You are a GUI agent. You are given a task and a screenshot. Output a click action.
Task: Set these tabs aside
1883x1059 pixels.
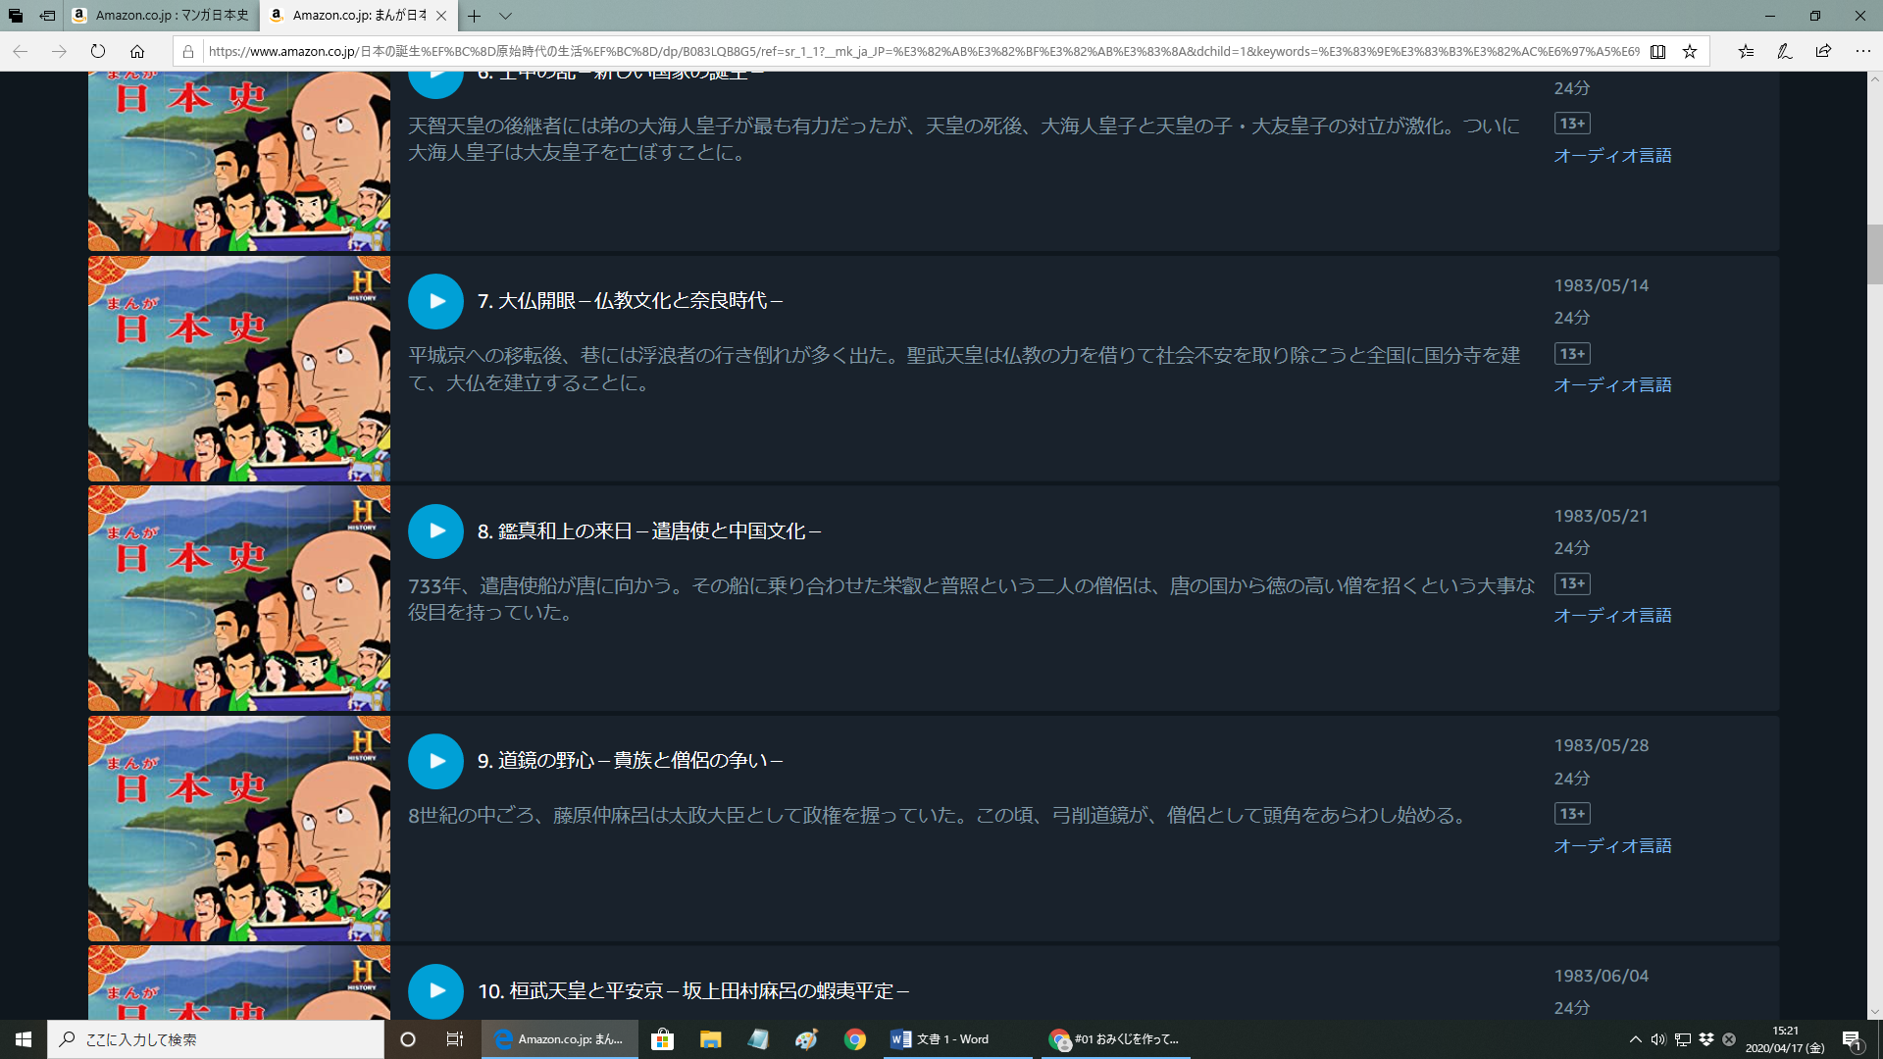coord(47,16)
